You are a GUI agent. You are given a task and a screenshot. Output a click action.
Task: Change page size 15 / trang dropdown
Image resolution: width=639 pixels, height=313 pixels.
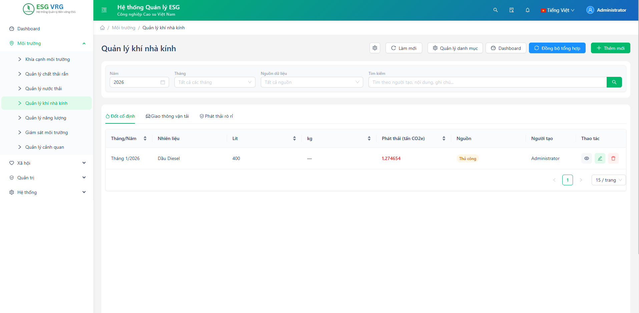[609, 180]
